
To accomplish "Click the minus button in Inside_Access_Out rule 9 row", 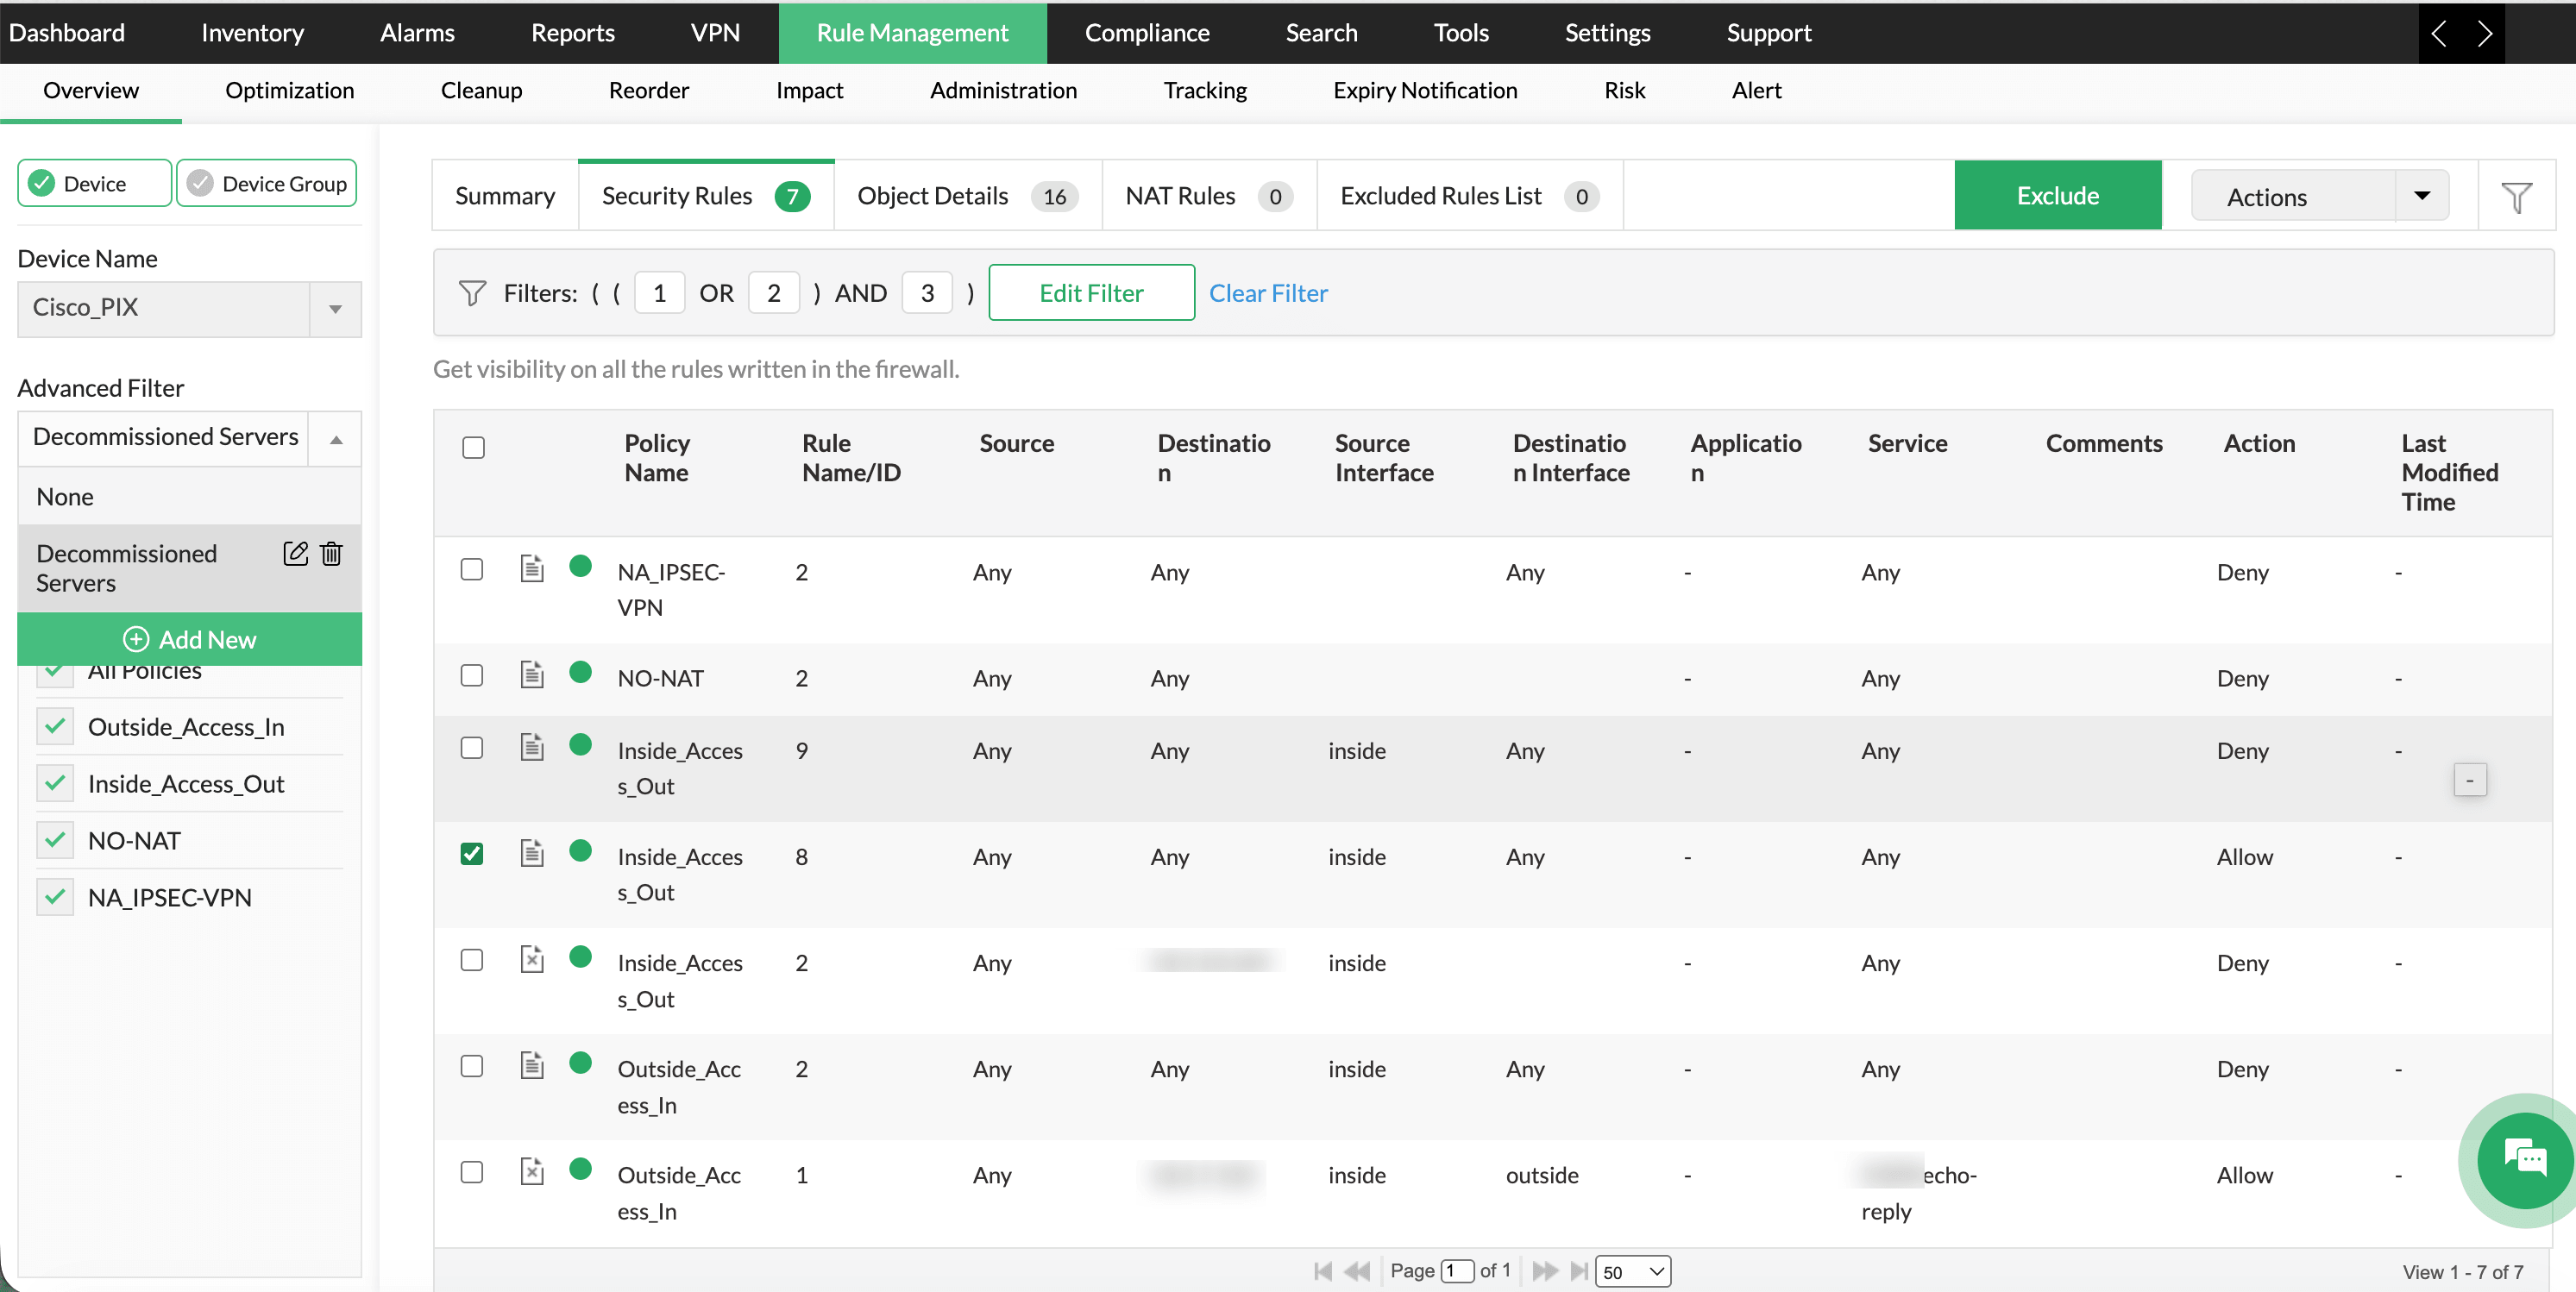I will 2470,780.
